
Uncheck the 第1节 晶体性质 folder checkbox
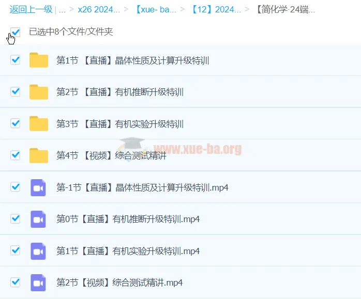point(16,60)
